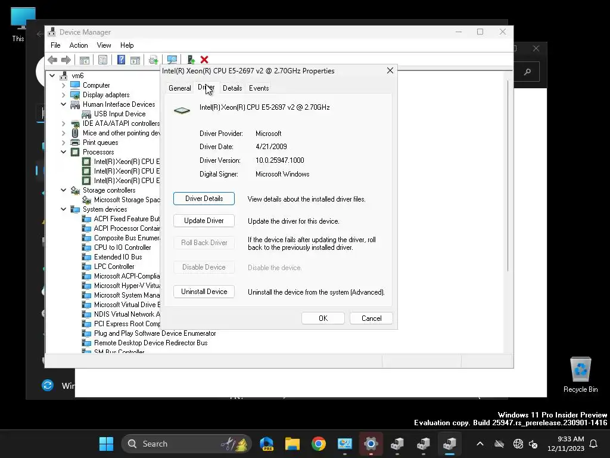
Task: Open the Action menu
Action: pos(79,45)
